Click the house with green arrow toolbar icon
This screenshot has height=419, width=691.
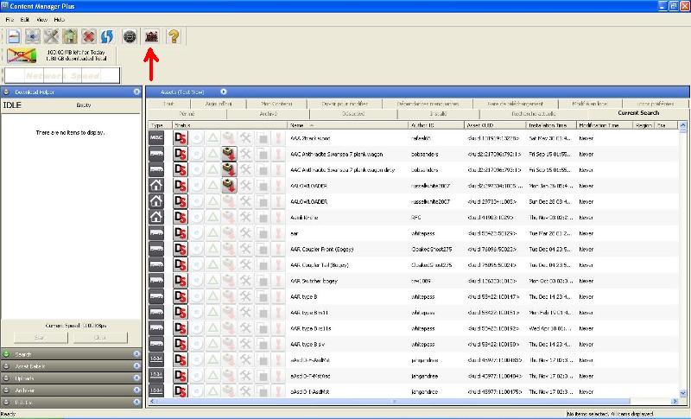click(70, 36)
